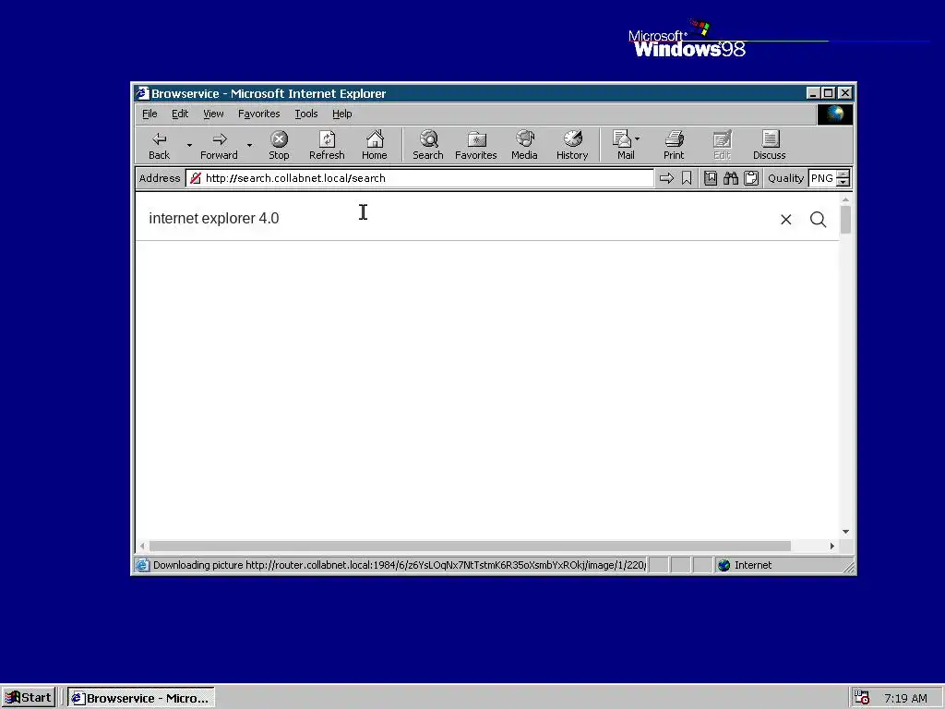Click the 'Address' label

[160, 178]
